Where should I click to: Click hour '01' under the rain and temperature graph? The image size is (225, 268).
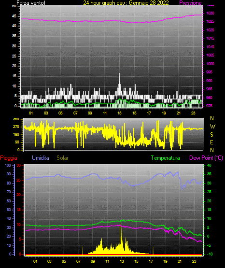[35, 261]
